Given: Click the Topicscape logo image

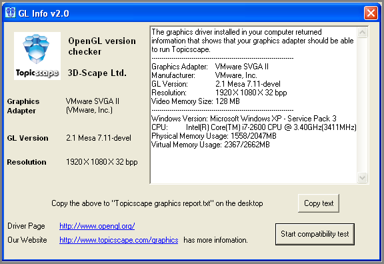Looking at the screenshot, I should click(37, 56).
